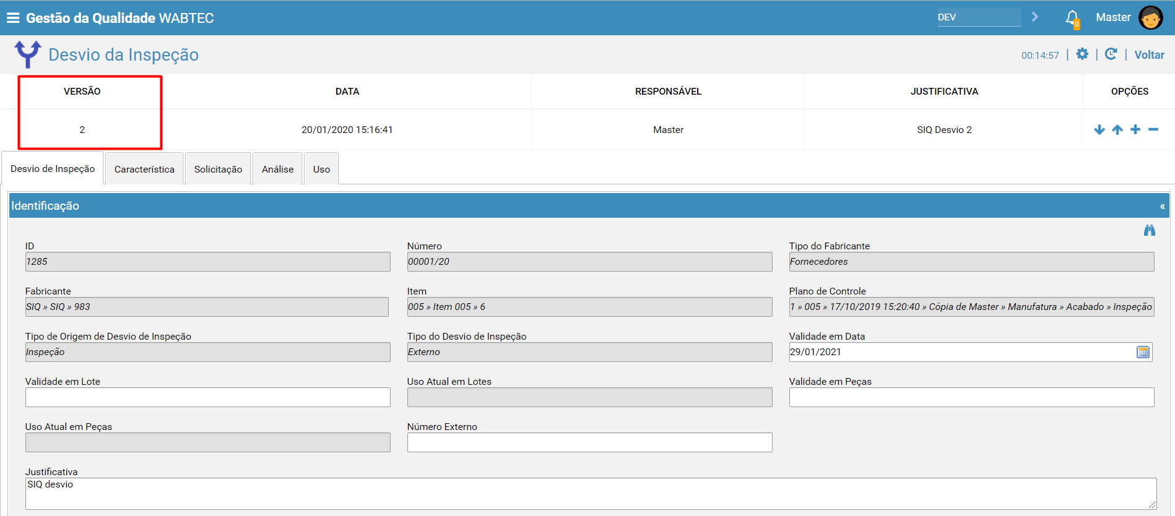Open the Validade em Data calendar

tap(1143, 352)
